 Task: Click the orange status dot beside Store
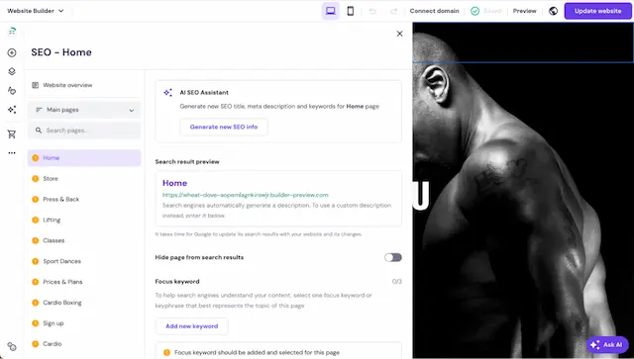[36, 178]
